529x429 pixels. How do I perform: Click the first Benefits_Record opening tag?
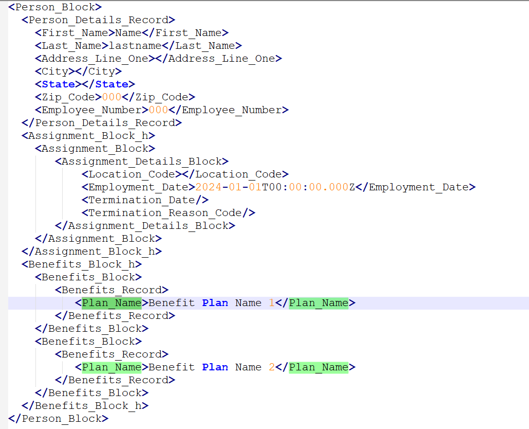(x=110, y=290)
